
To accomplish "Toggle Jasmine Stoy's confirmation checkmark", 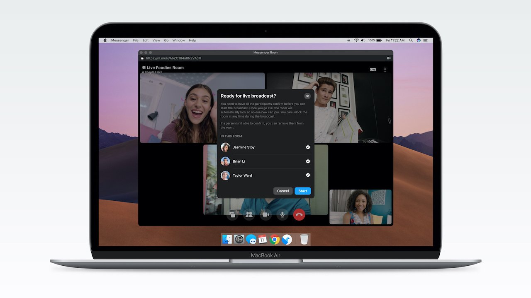I will [x=308, y=147].
